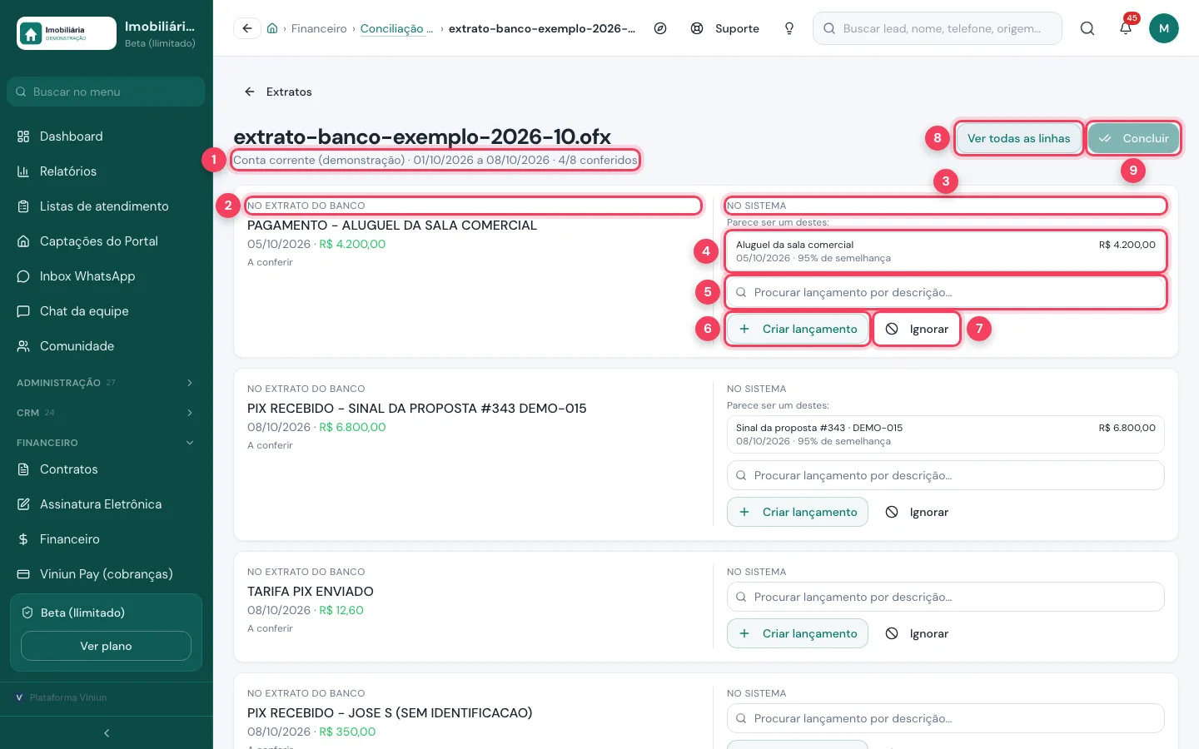Open Inbox WhatsApp

pyautogui.click(x=106, y=276)
